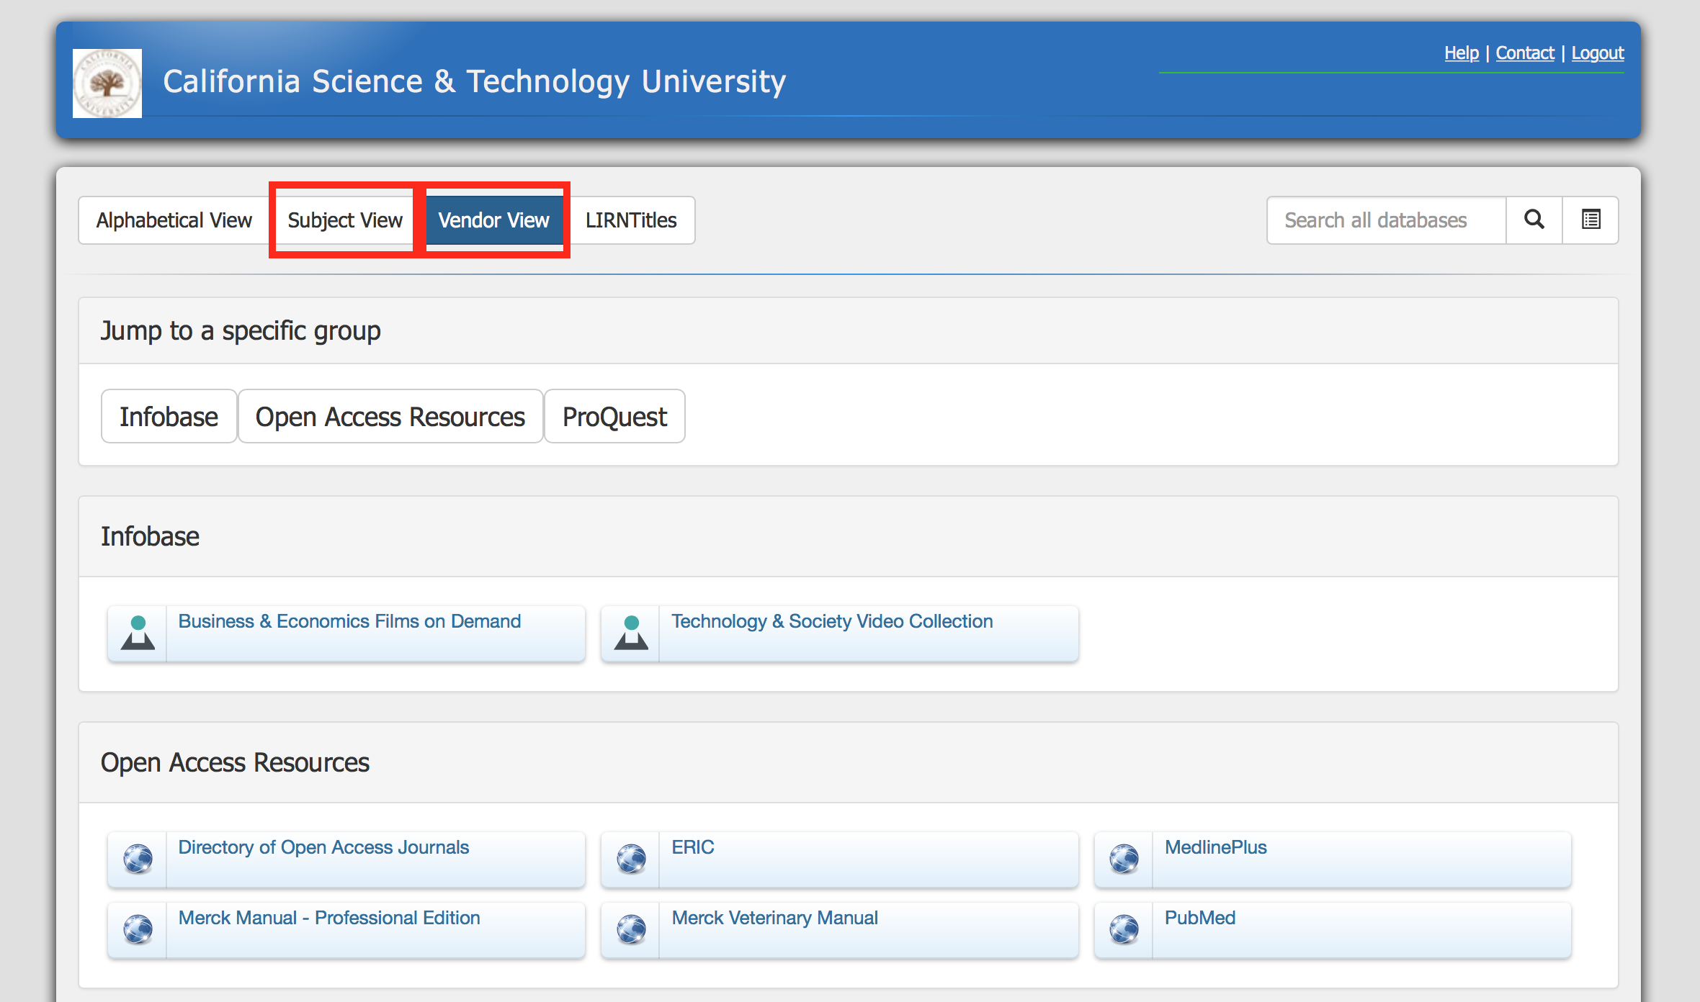Open Technology & Society Video Collection
Image resolution: width=1700 pixels, height=1002 pixels.
(x=832, y=621)
